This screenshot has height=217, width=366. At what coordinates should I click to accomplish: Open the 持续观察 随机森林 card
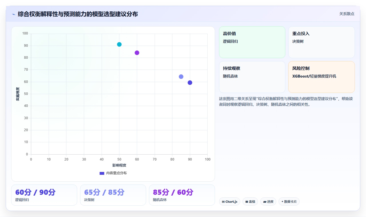[x=252, y=77]
